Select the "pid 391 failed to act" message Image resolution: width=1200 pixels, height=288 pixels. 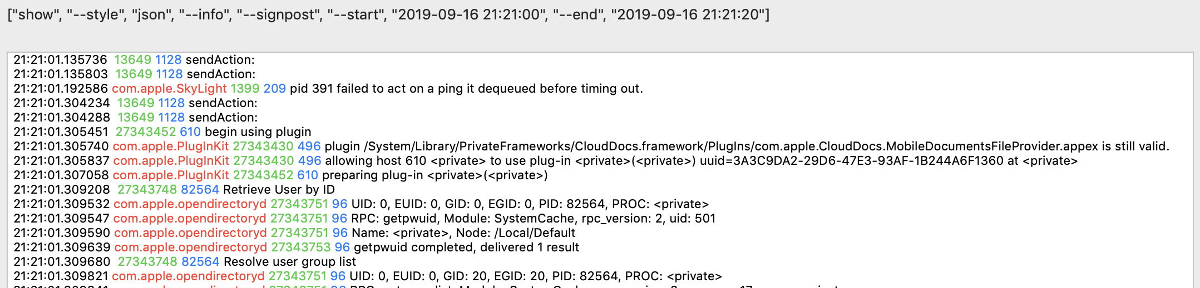[x=466, y=88]
